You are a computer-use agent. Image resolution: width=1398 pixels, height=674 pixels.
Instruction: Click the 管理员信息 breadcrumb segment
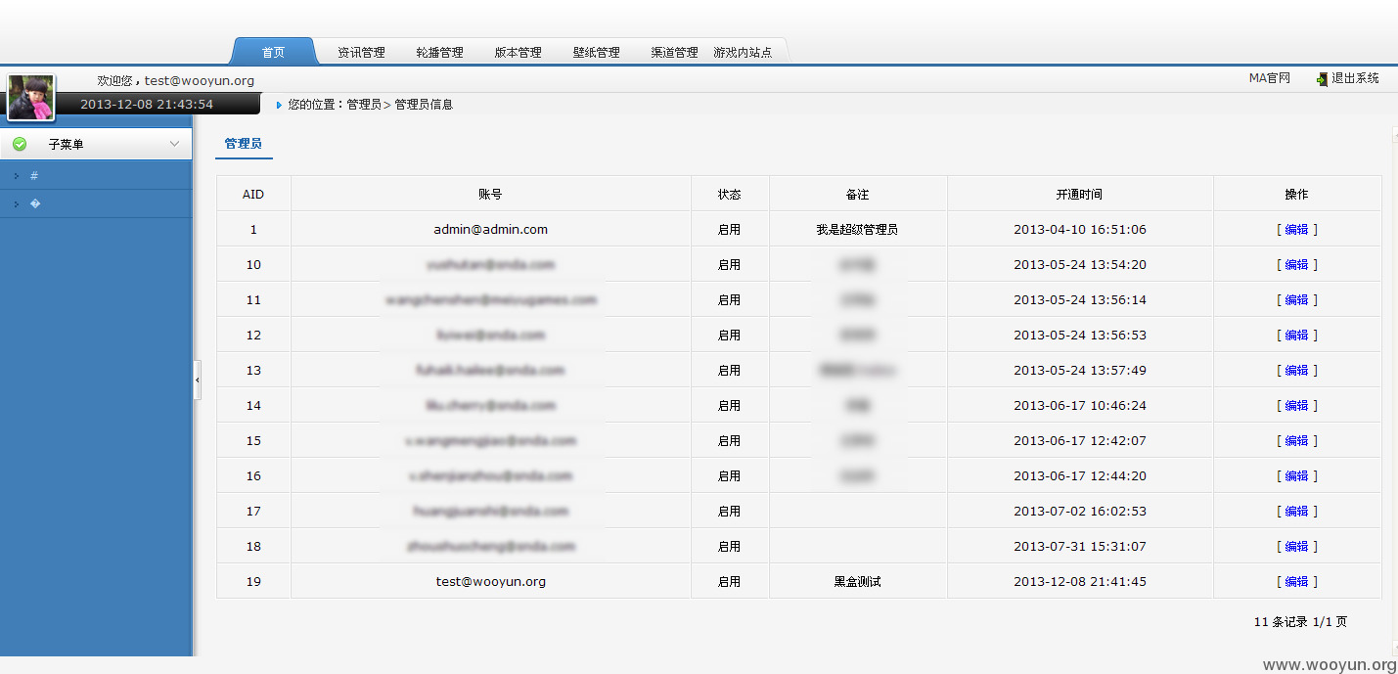coord(424,105)
